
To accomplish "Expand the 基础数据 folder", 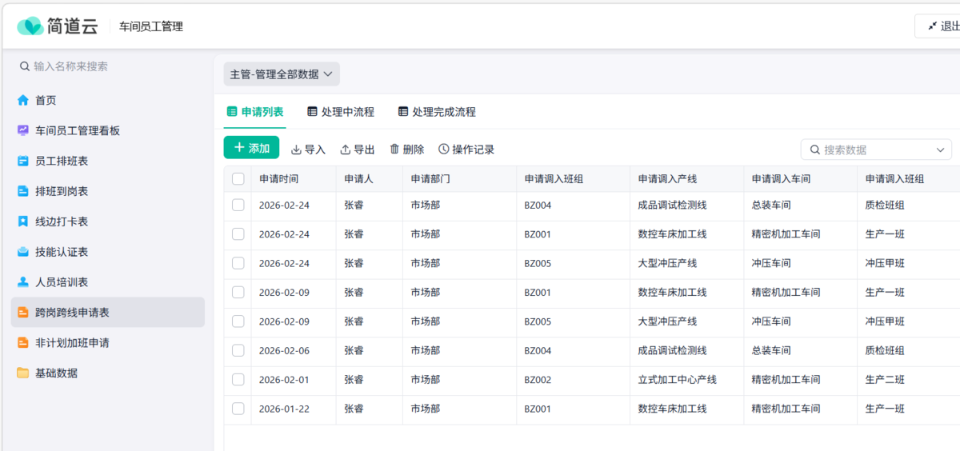I will (23, 373).
